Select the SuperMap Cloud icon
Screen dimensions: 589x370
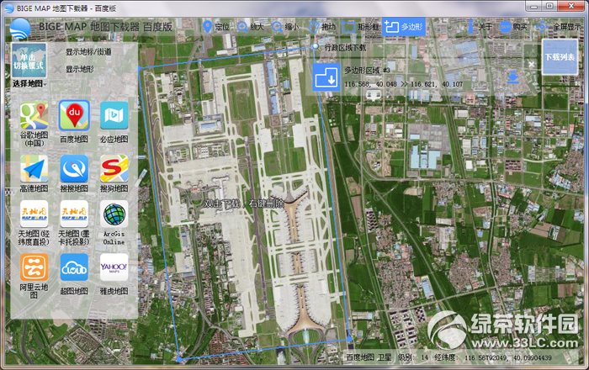74,267
